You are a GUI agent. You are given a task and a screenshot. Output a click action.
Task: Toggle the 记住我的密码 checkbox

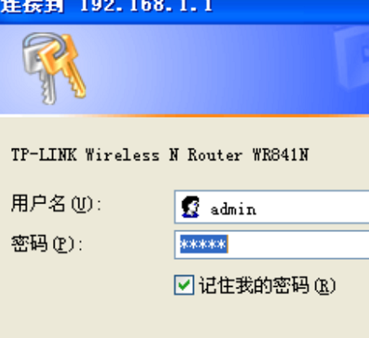184,285
